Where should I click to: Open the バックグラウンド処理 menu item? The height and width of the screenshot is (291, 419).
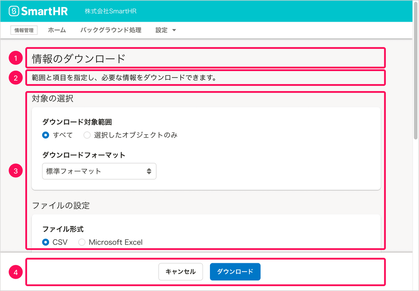(x=111, y=30)
